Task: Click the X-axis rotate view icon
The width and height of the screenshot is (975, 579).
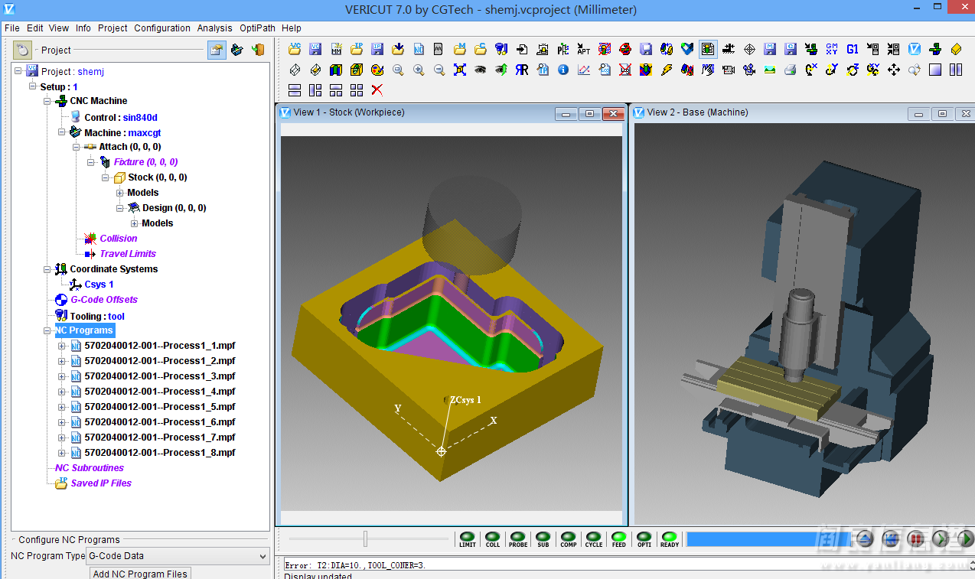Action: [x=811, y=70]
